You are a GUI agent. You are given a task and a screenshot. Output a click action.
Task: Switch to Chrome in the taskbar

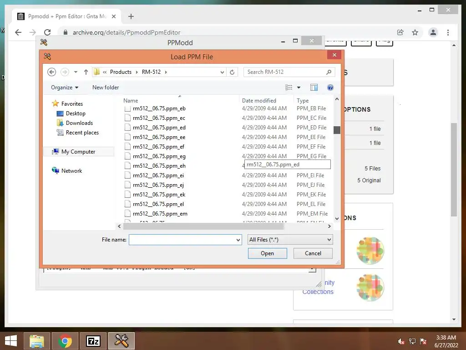pyautogui.click(x=65, y=341)
